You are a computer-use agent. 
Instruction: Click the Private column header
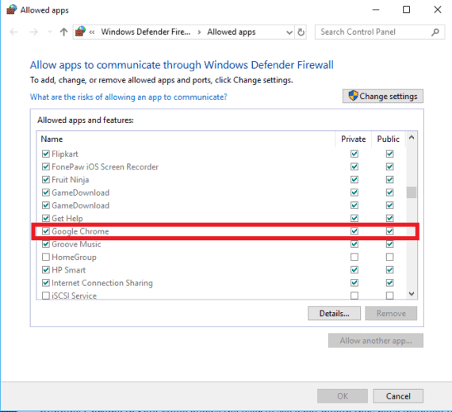click(354, 139)
